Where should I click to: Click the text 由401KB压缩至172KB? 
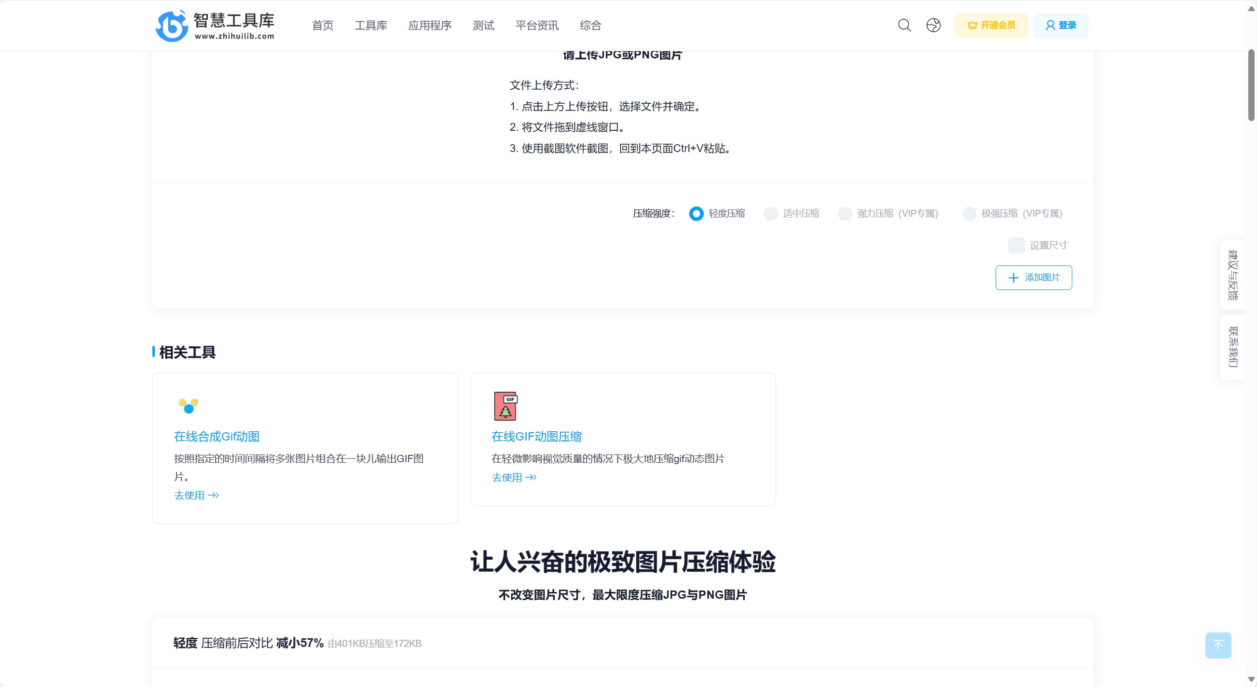[375, 644]
